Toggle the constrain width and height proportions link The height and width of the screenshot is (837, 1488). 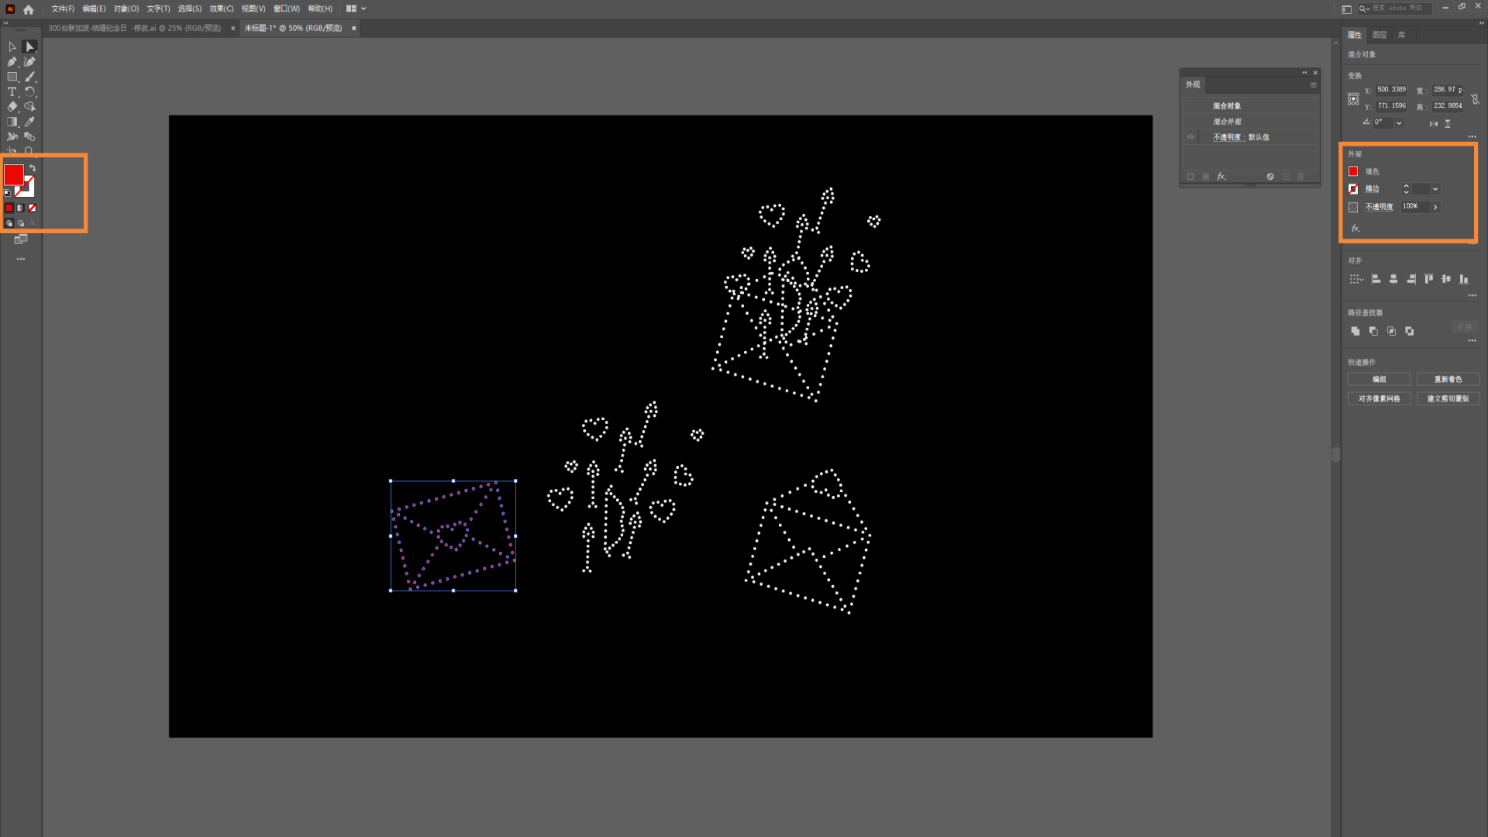[1475, 98]
